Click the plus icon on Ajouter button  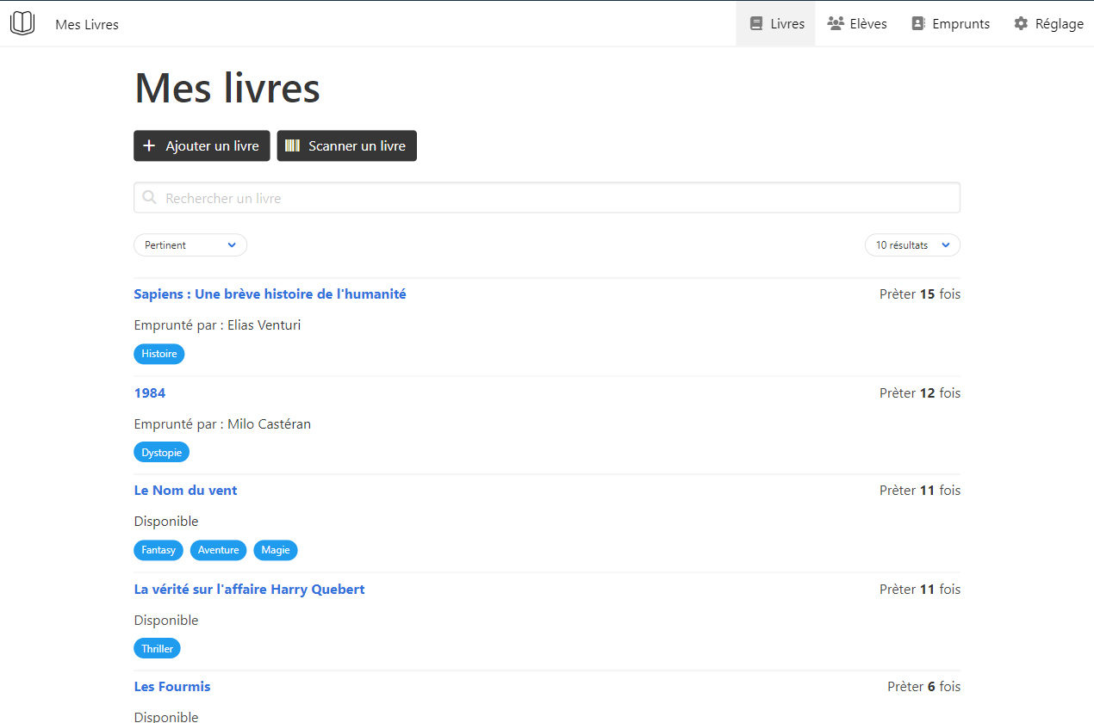[149, 146]
